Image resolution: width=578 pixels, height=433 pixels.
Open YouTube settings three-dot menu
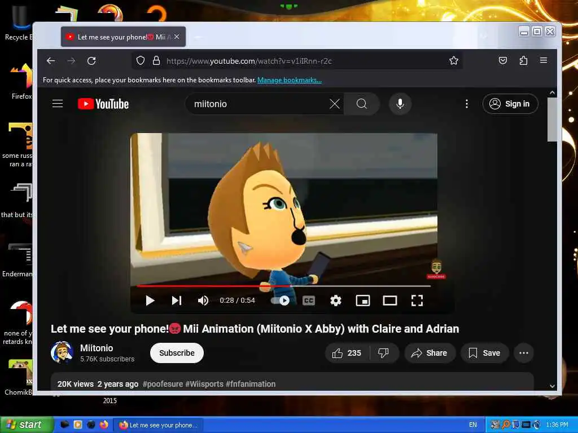click(467, 104)
